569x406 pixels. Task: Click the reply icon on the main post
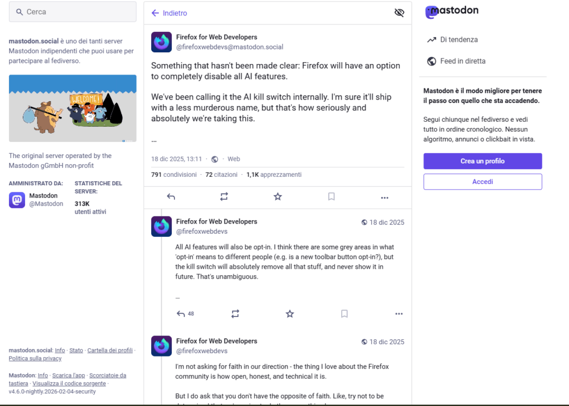[x=171, y=197]
